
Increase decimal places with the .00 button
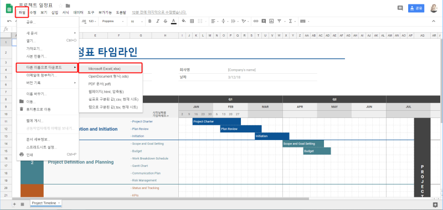click(84, 21)
